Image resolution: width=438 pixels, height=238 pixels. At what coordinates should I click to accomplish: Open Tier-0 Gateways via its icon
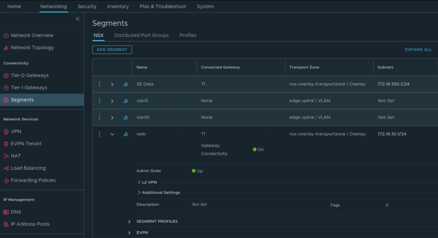6,75
